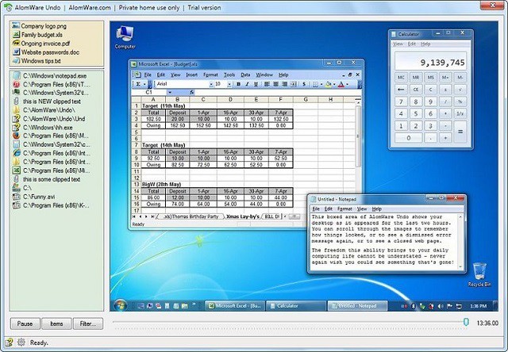Click the Untitled - Notepad taskbar button
Image resolution: width=508 pixels, height=352 pixels.
(x=357, y=306)
